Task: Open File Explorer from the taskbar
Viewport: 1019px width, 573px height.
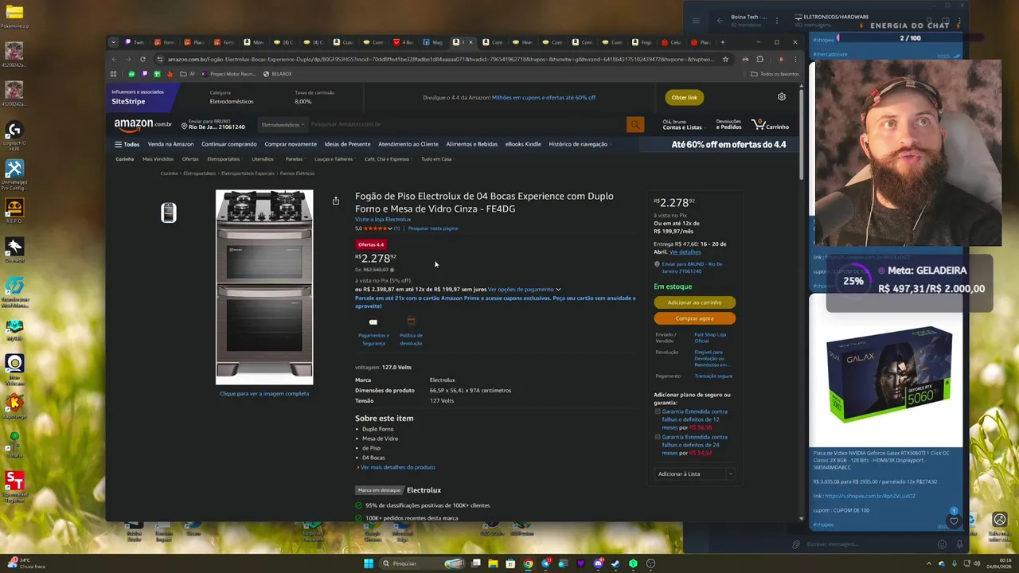Action: click(x=493, y=563)
